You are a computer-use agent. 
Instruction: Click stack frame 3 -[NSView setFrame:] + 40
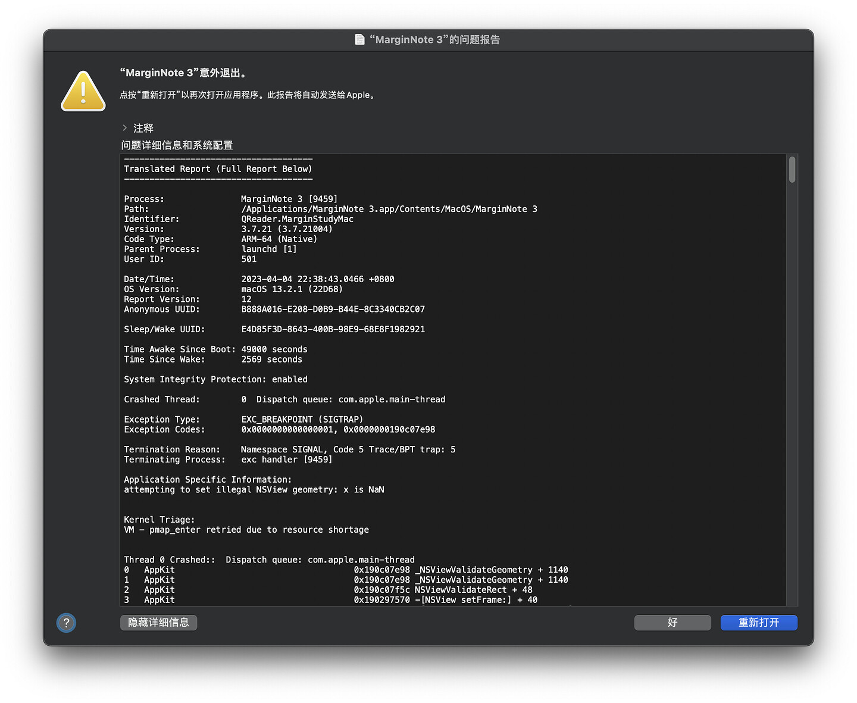[330, 600]
